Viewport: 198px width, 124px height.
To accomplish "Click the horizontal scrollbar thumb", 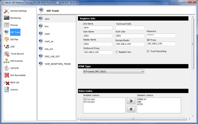I will (x=133, y=119).
